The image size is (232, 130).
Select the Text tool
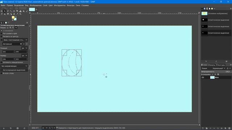[x=14, y=14]
